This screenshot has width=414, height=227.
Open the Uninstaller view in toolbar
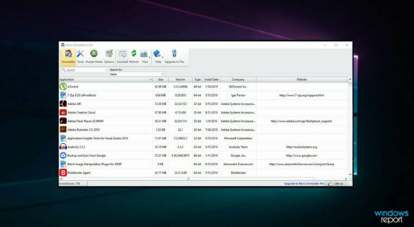68,57
